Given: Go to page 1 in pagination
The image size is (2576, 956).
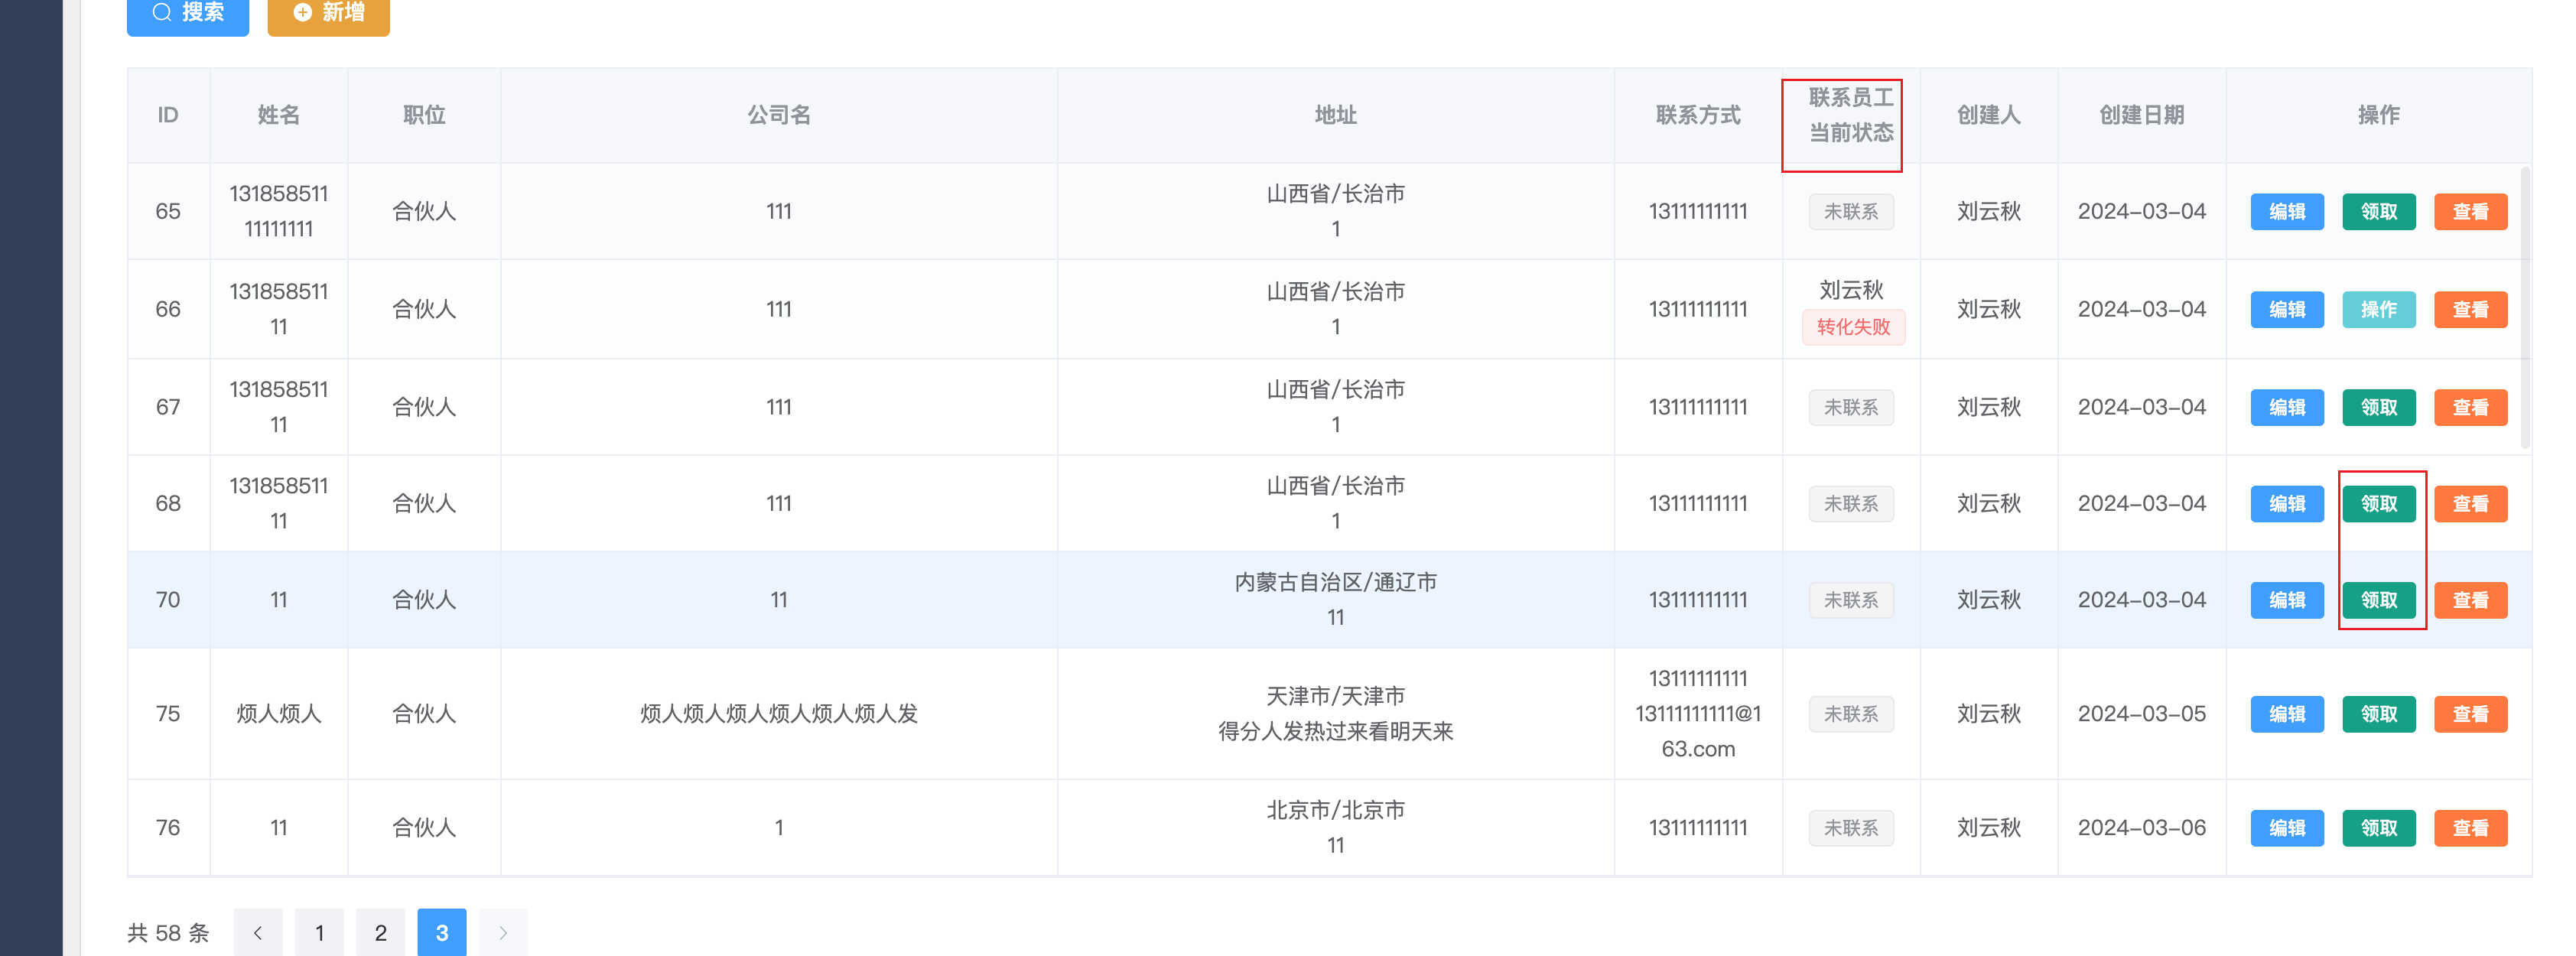Looking at the screenshot, I should 320,933.
